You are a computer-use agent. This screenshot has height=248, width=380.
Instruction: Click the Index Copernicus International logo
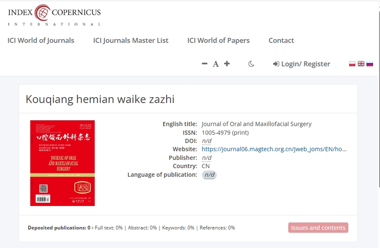(x=54, y=15)
